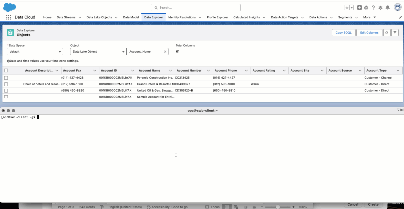
Task: Click into the global Search field
Action: pyautogui.click(x=195, y=8)
